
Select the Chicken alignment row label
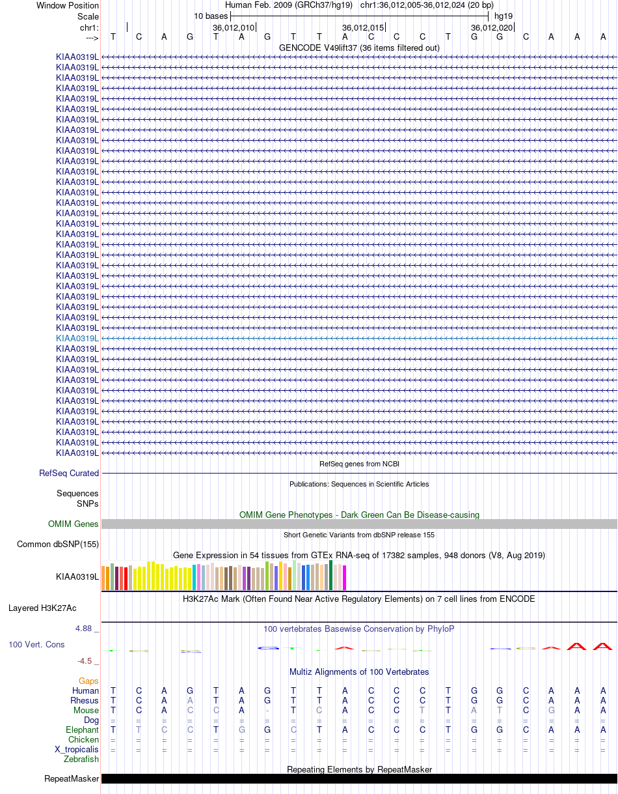tap(84, 739)
